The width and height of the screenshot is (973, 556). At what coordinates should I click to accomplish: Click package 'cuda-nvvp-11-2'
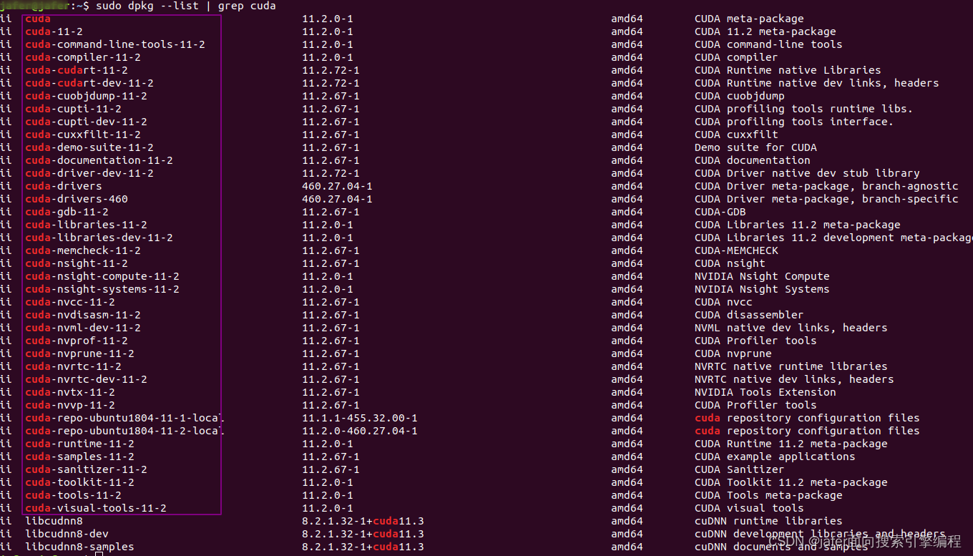click(70, 405)
